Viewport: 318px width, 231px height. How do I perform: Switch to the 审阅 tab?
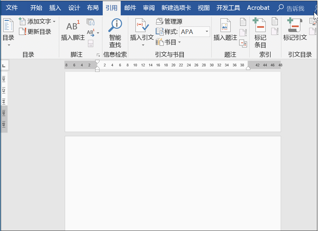click(149, 8)
